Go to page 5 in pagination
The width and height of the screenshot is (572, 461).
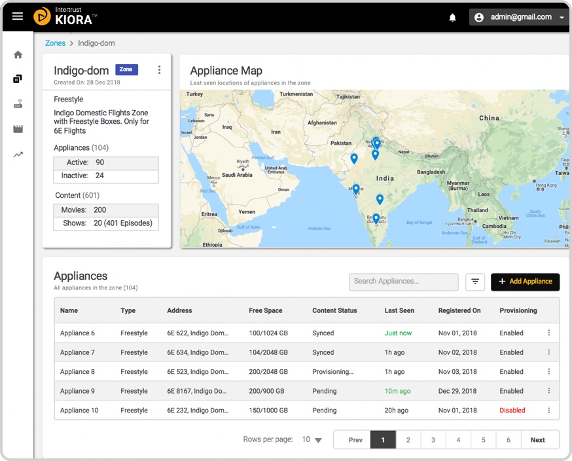[484, 440]
